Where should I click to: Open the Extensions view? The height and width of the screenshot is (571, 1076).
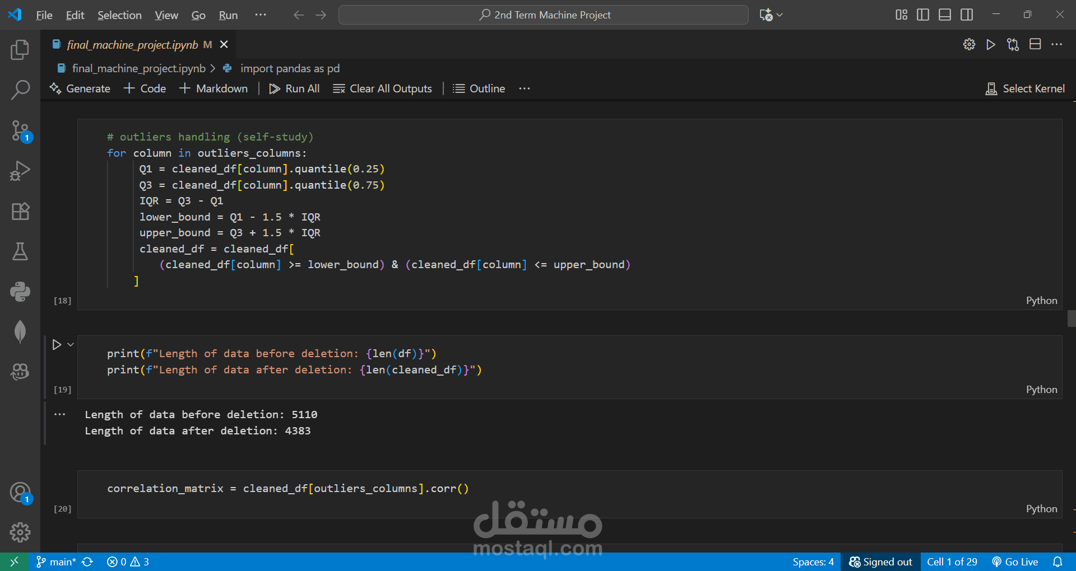pyautogui.click(x=20, y=211)
